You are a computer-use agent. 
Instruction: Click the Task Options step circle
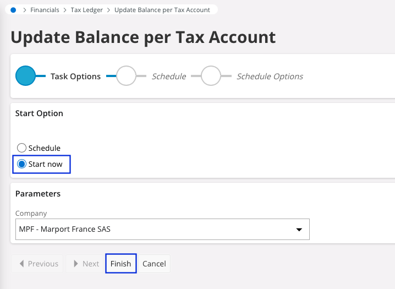[25, 76]
